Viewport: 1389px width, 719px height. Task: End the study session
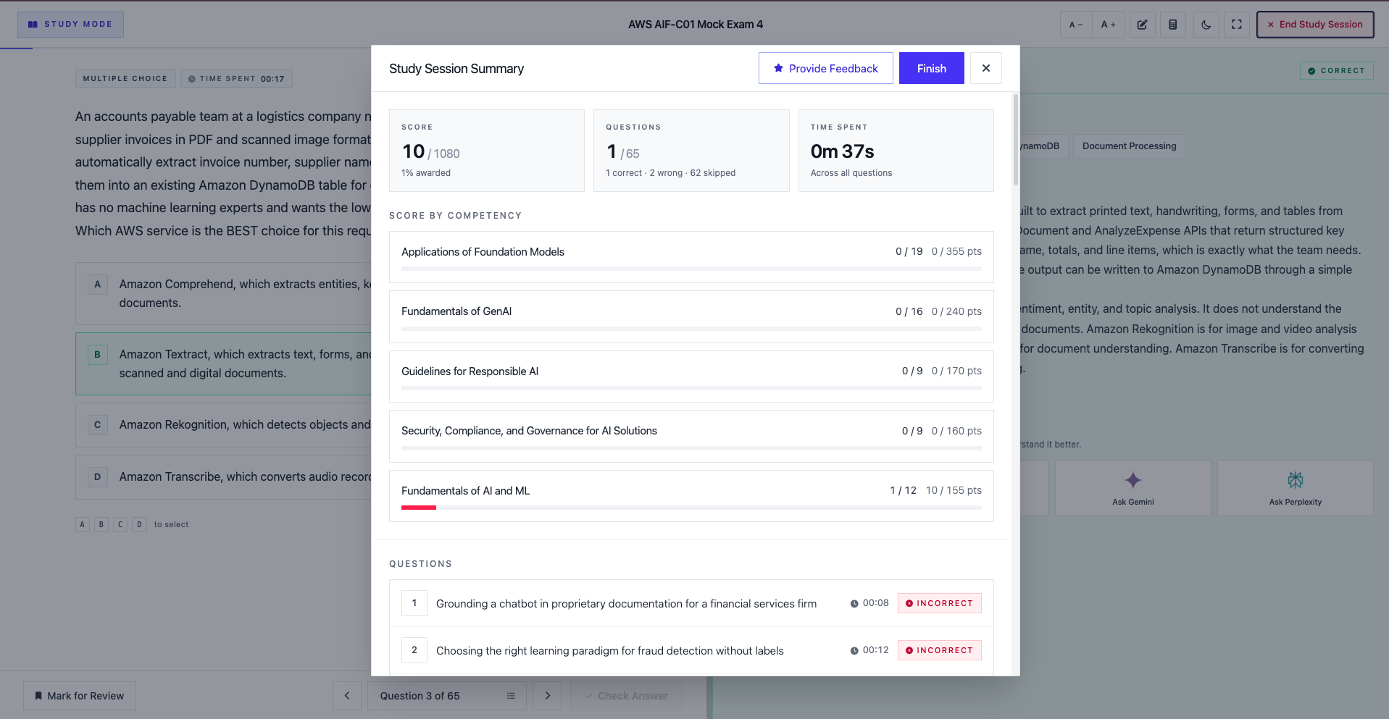[x=1315, y=24]
